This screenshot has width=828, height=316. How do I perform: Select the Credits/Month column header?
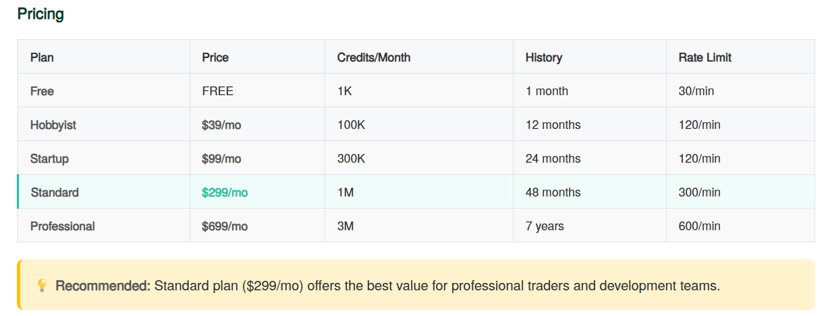(x=373, y=57)
